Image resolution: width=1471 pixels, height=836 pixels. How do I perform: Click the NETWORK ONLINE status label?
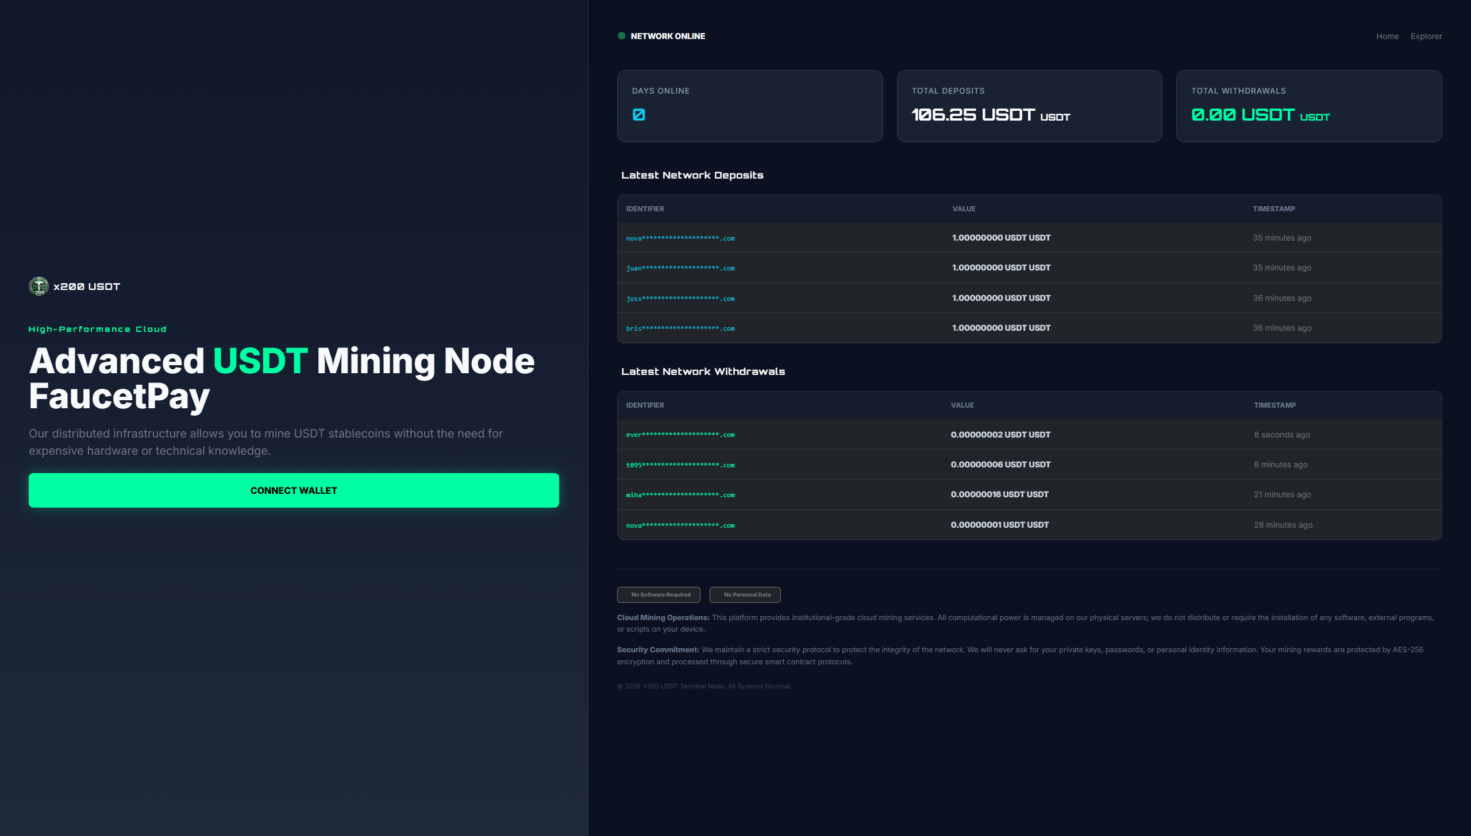(668, 36)
